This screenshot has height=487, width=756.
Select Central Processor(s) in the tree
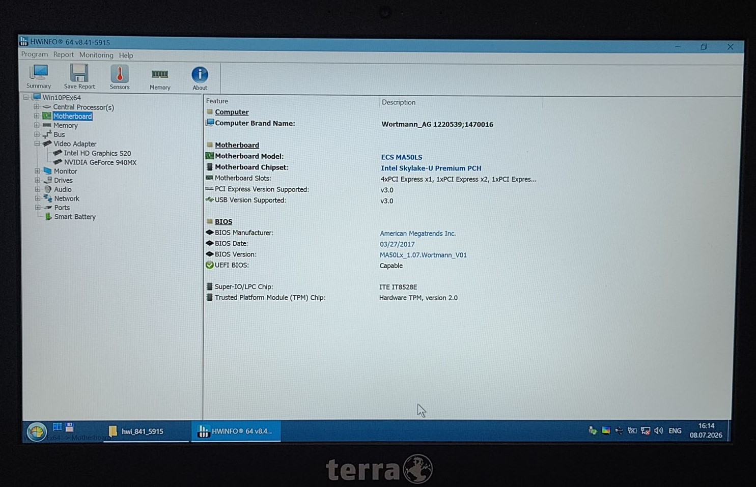pyautogui.click(x=83, y=107)
